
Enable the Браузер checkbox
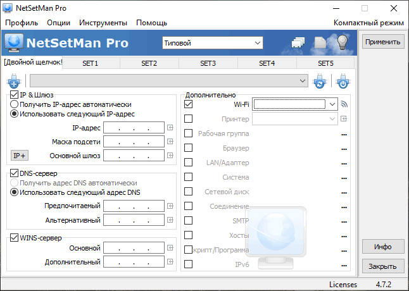(x=188, y=148)
